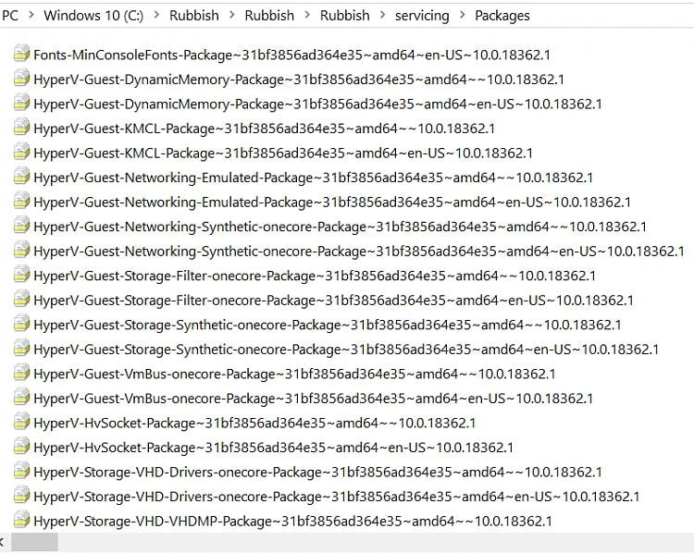Select HyperV-Guest-VmBus-onecore-Package en-US name

click(x=314, y=399)
